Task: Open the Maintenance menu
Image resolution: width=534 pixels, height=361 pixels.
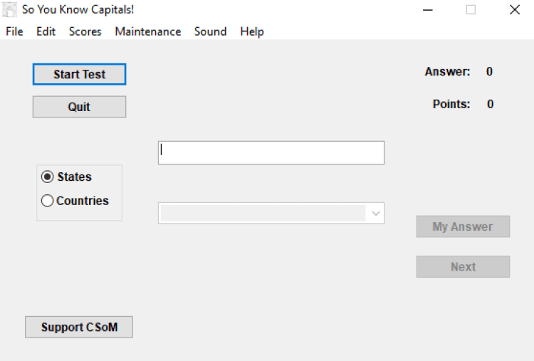Action: 147,31
